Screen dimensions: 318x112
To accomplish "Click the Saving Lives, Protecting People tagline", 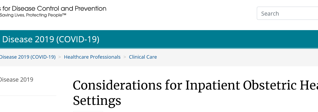I will tap(33, 15).
